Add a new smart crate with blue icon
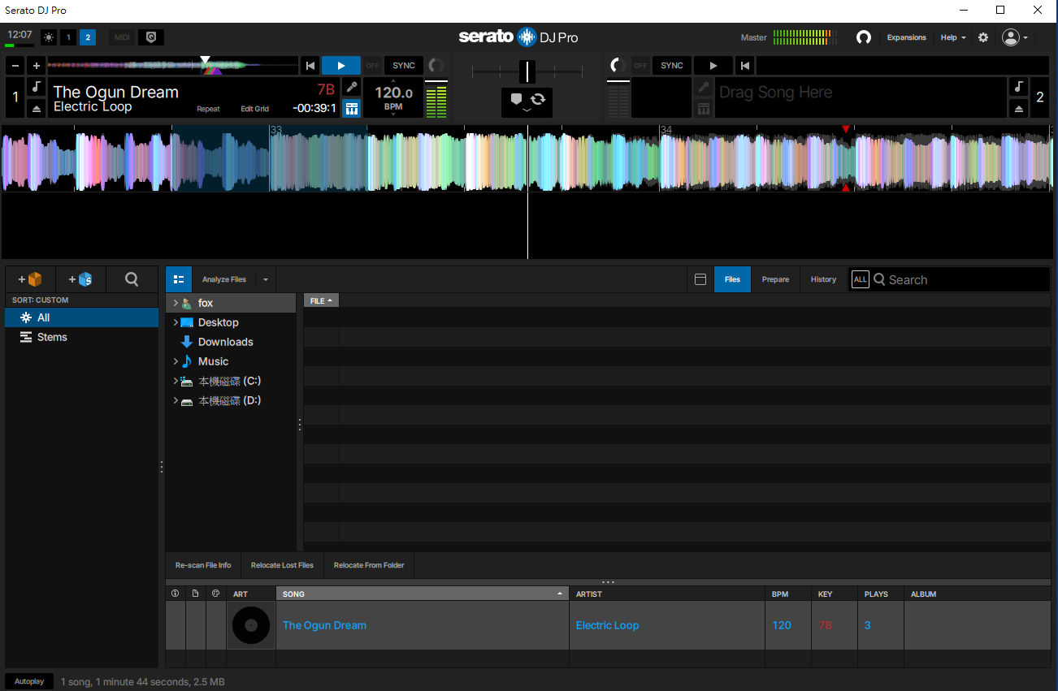Viewport: 1058px width, 691px height. [80, 279]
